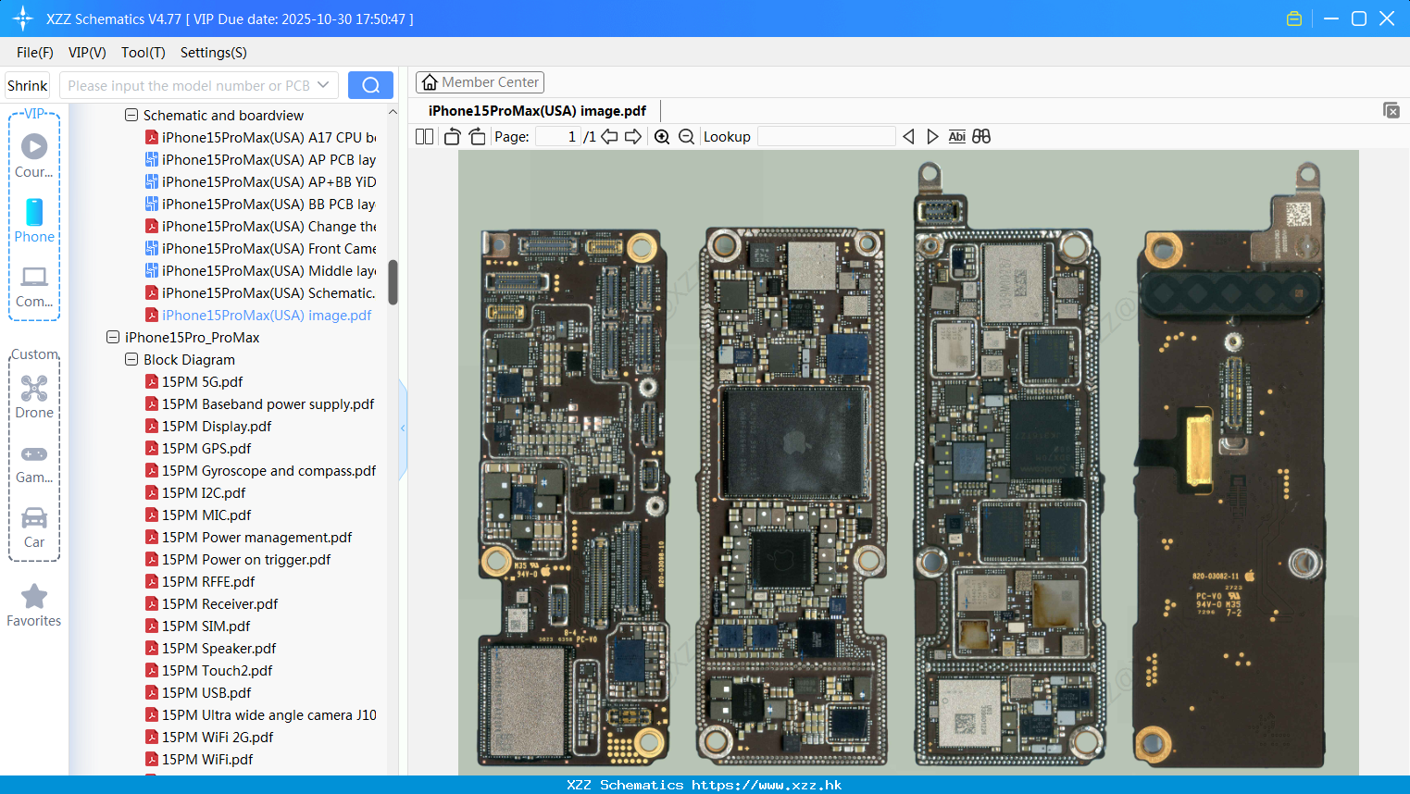This screenshot has height=794, width=1410.
Task: Click the XZZ app logo
Action: 22,19
